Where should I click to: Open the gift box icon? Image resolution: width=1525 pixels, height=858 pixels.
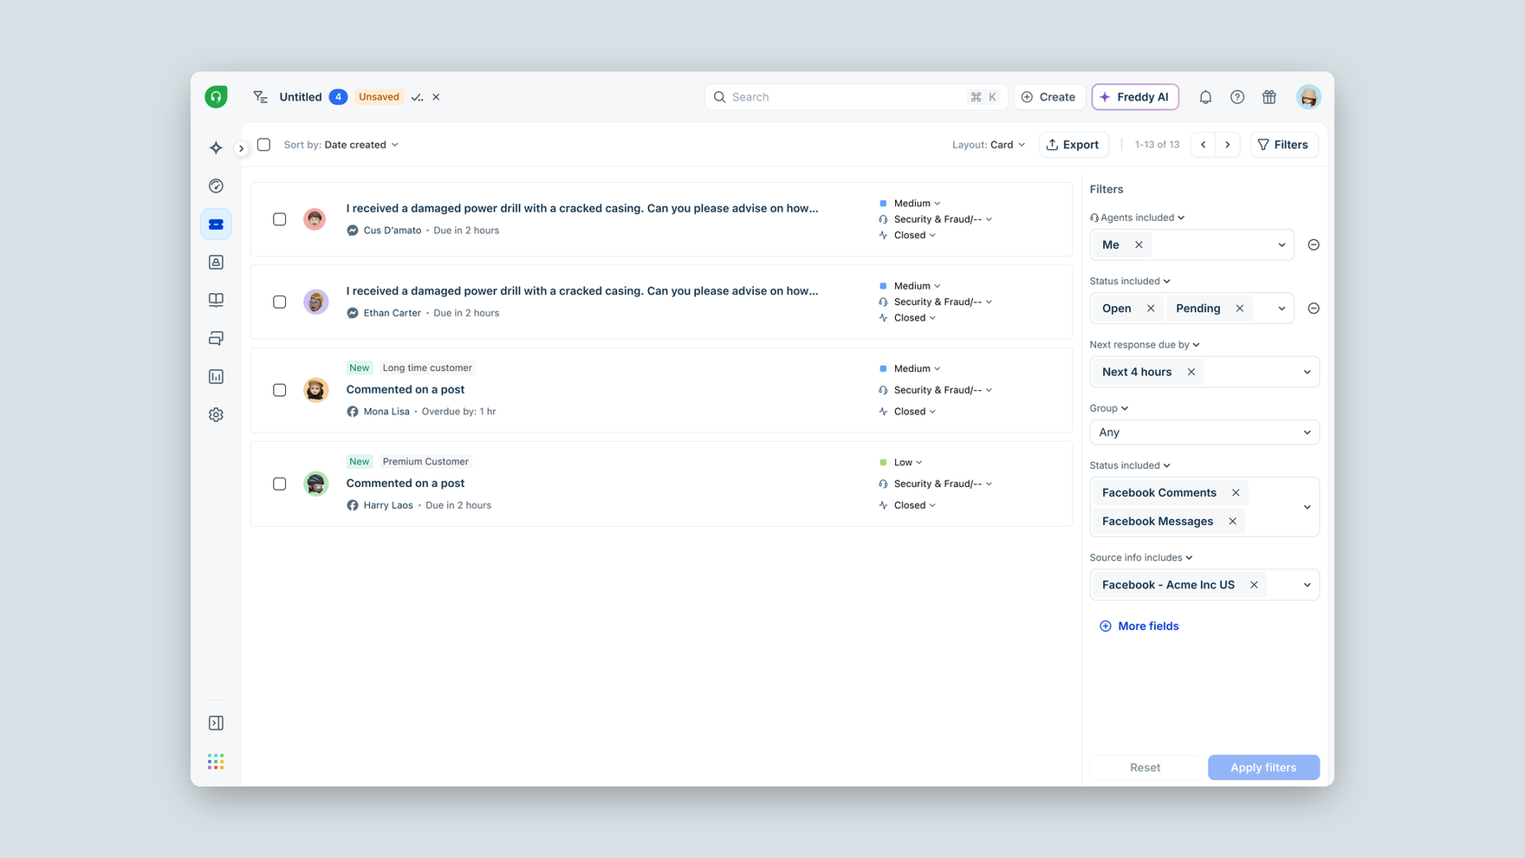pos(1269,97)
